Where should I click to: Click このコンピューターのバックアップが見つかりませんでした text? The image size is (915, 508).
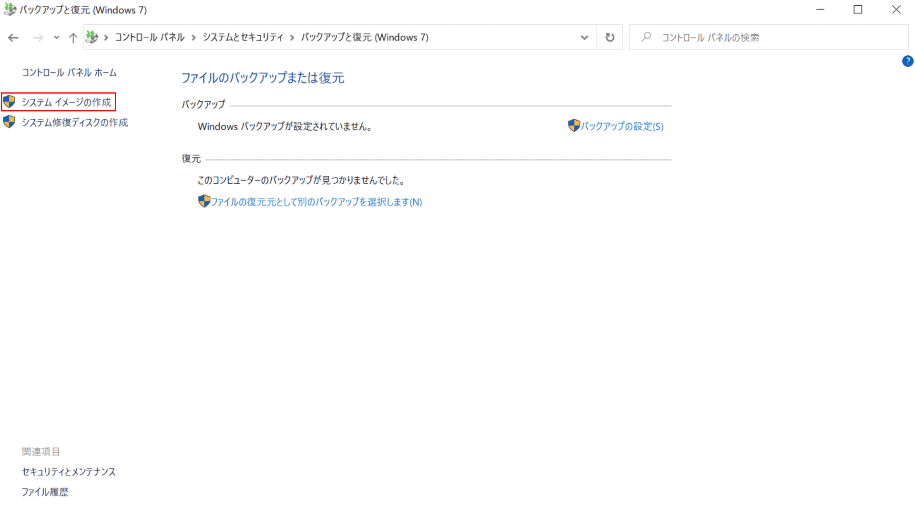pyautogui.click(x=301, y=180)
